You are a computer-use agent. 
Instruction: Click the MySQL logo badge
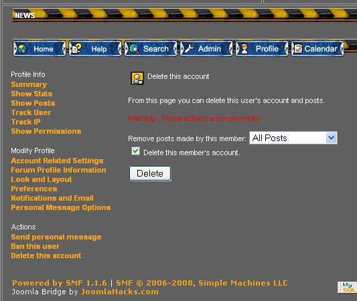click(x=347, y=288)
